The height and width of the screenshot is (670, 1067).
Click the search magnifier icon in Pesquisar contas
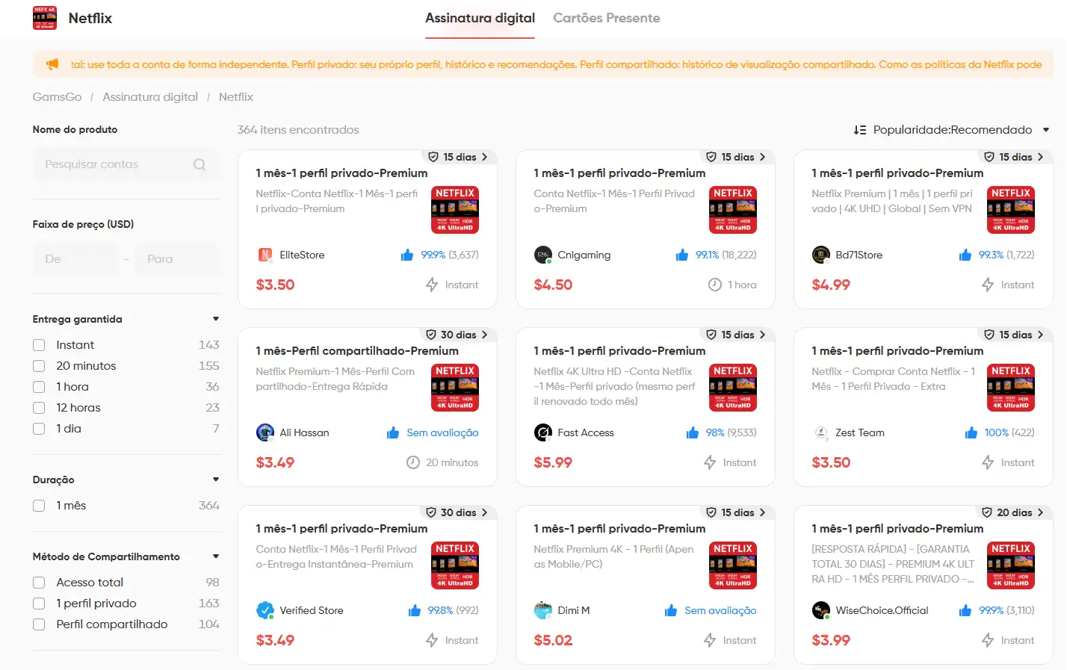tap(200, 164)
